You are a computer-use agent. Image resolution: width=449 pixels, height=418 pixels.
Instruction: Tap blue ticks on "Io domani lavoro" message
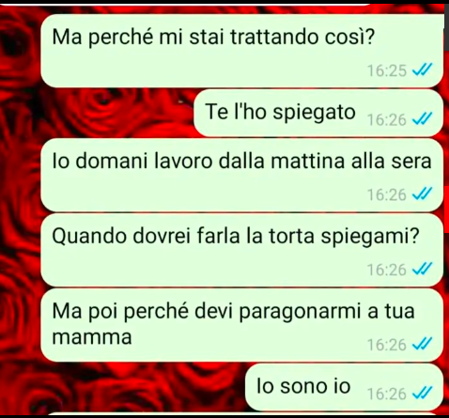click(422, 194)
